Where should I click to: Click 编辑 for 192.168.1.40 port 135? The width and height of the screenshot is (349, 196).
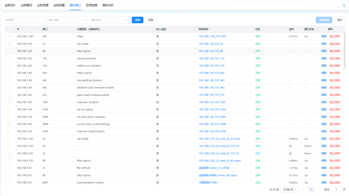[x=324, y=58]
